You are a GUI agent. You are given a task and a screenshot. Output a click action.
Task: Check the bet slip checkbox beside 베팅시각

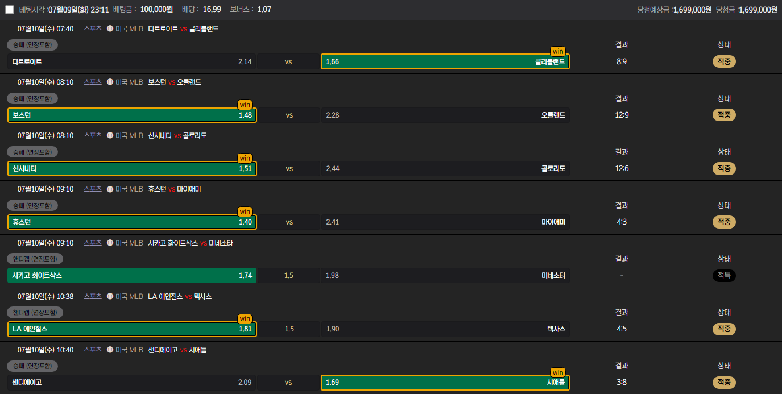point(9,9)
